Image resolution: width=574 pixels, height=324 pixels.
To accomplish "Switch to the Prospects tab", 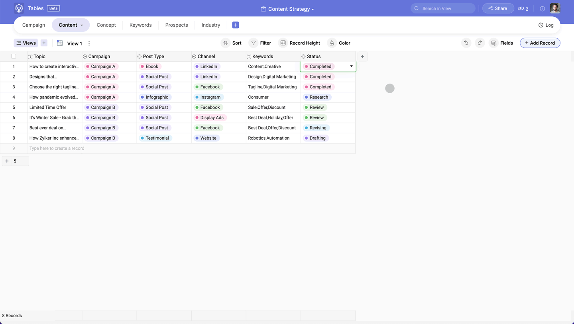I will [177, 25].
